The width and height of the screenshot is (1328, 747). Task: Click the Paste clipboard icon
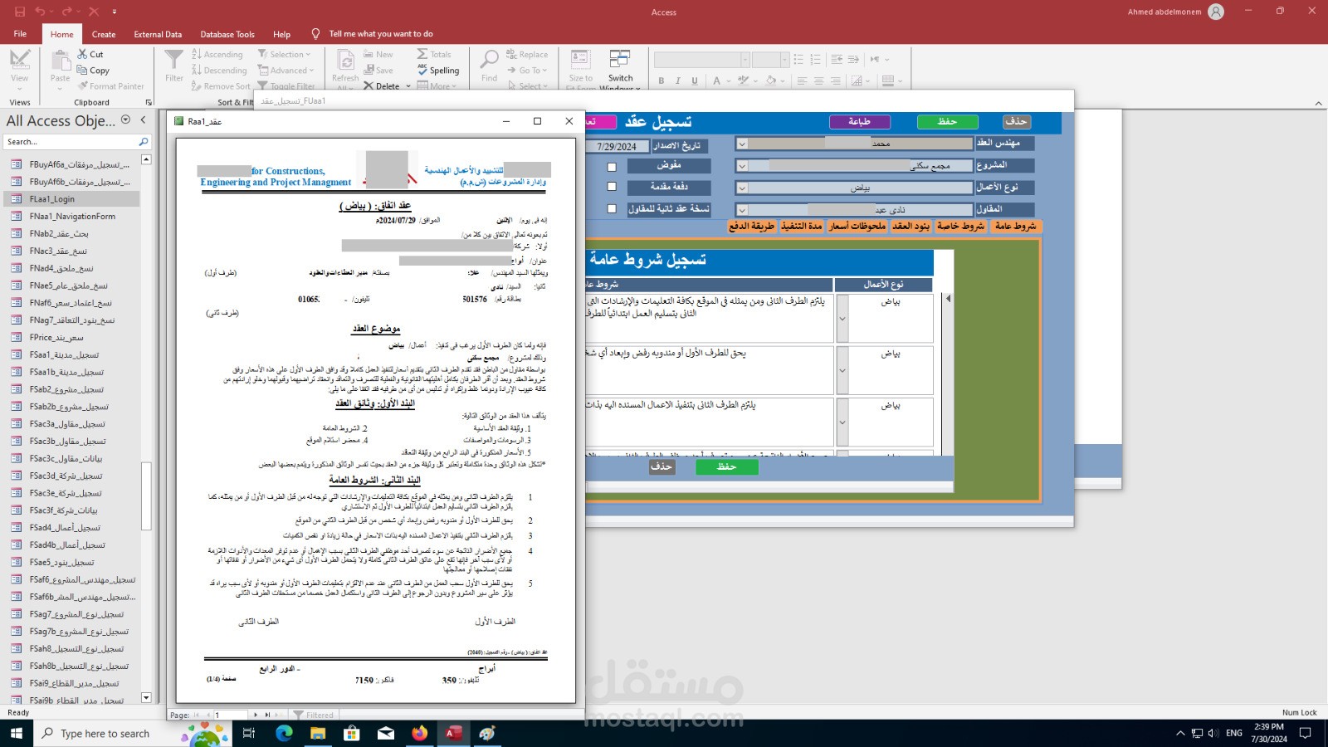coord(61,60)
